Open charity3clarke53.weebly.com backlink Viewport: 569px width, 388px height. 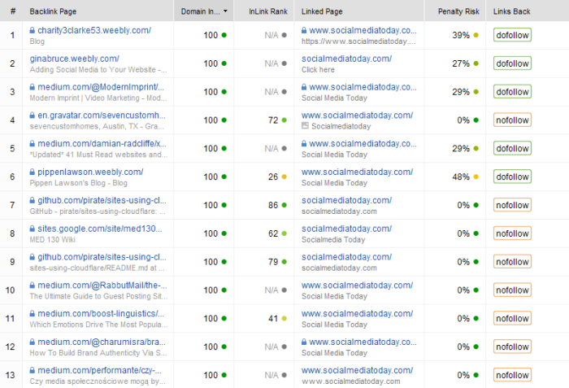tap(94, 31)
